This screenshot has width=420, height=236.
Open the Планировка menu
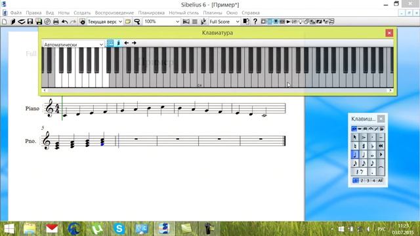coord(152,12)
